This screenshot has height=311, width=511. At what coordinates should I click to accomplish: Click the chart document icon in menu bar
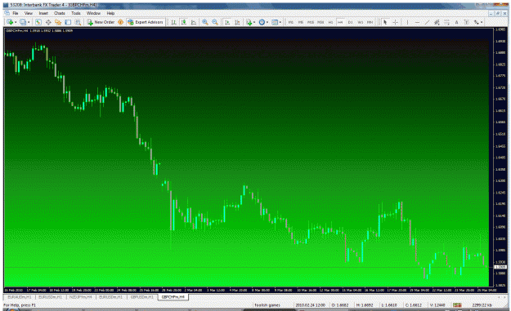coord(7,13)
